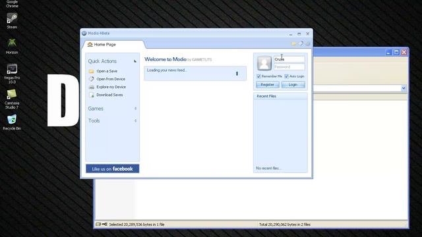Click Selected 20,289,536 bytes status text
This screenshot has height=237, width=422.
click(x=136, y=224)
